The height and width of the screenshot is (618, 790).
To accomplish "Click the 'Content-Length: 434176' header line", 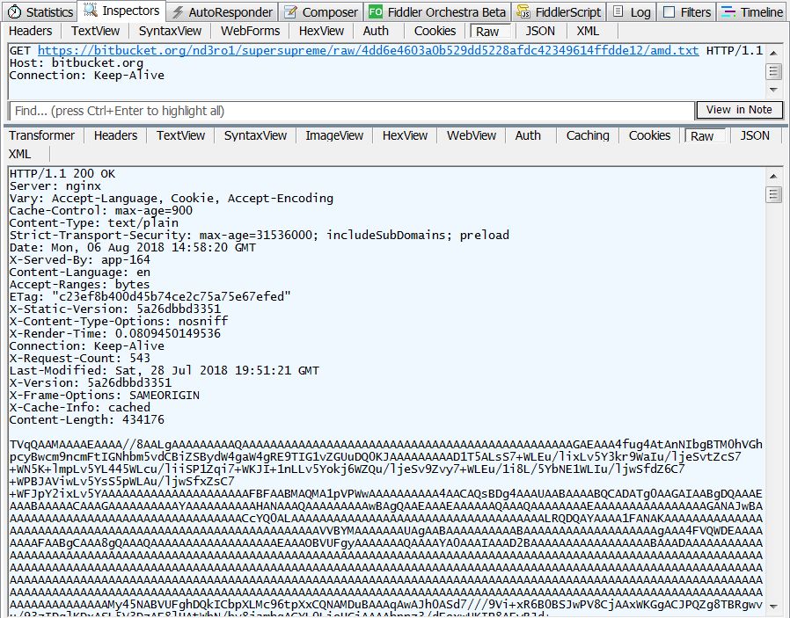I will pos(87,420).
